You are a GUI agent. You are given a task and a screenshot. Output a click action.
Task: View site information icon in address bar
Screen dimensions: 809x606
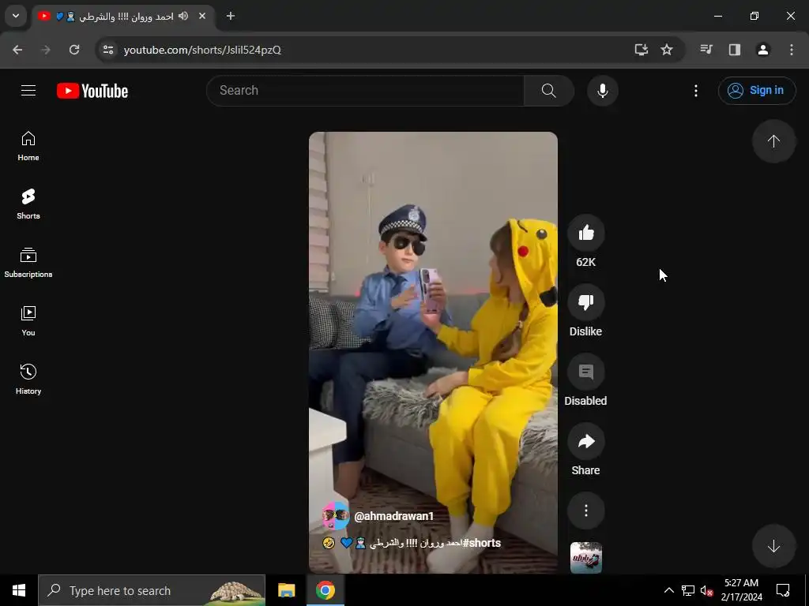(107, 50)
